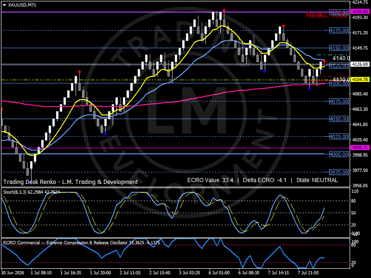Image resolution: width=371 pixels, height=278 pixels.
Task: Select the 4175.00 level label
Action: point(339,31)
